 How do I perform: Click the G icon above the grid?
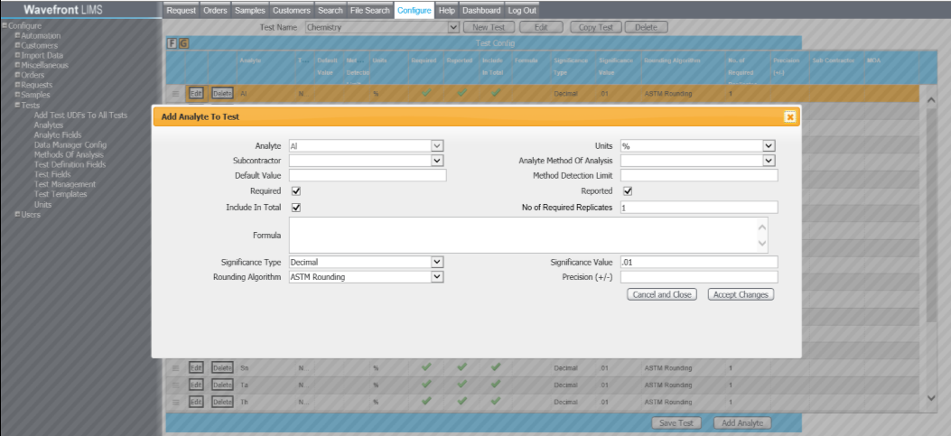[183, 43]
